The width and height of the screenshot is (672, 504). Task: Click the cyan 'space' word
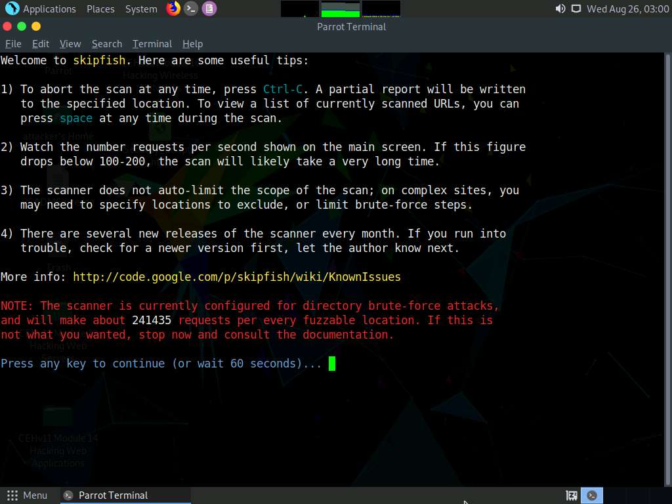pos(76,118)
